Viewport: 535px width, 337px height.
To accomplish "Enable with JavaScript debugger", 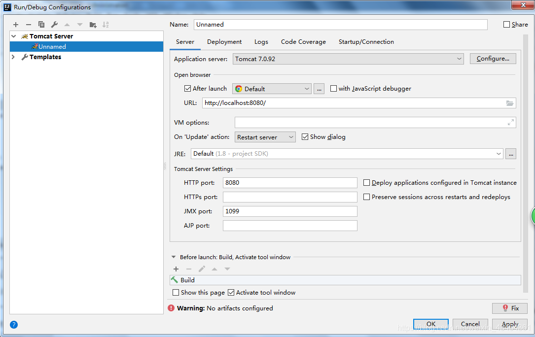I will pyautogui.click(x=333, y=89).
